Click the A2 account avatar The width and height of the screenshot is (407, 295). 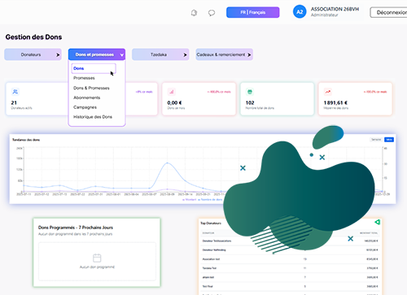pyautogui.click(x=300, y=12)
